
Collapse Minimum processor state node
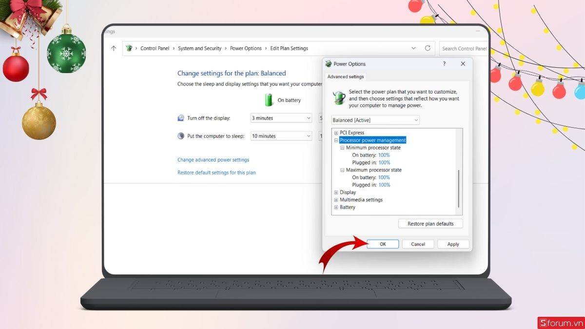[x=342, y=148]
